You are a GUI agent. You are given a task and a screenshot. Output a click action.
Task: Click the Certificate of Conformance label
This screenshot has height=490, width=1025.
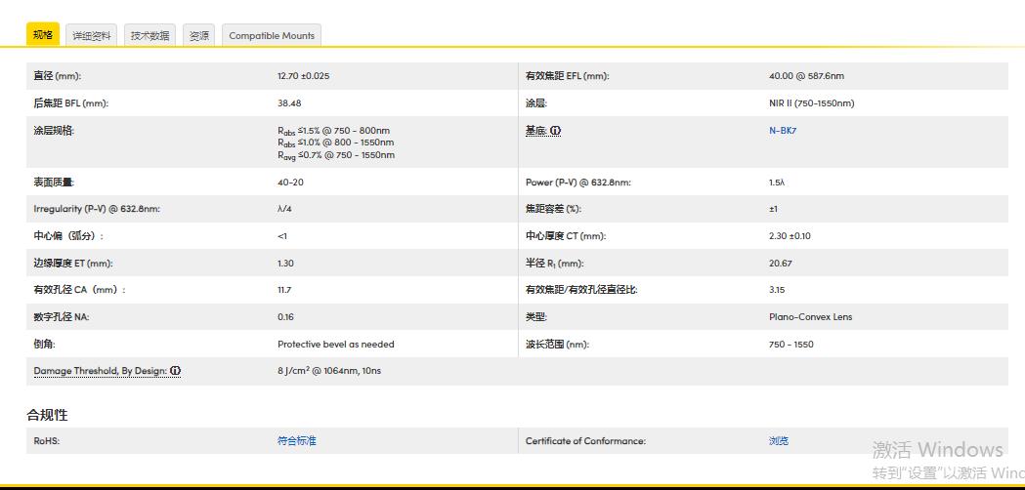(585, 441)
